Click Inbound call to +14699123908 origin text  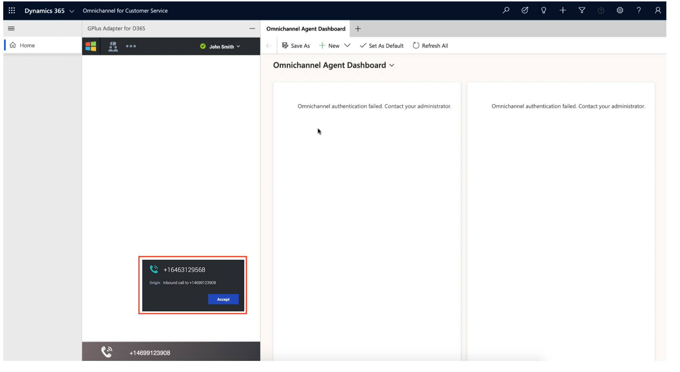[189, 283]
